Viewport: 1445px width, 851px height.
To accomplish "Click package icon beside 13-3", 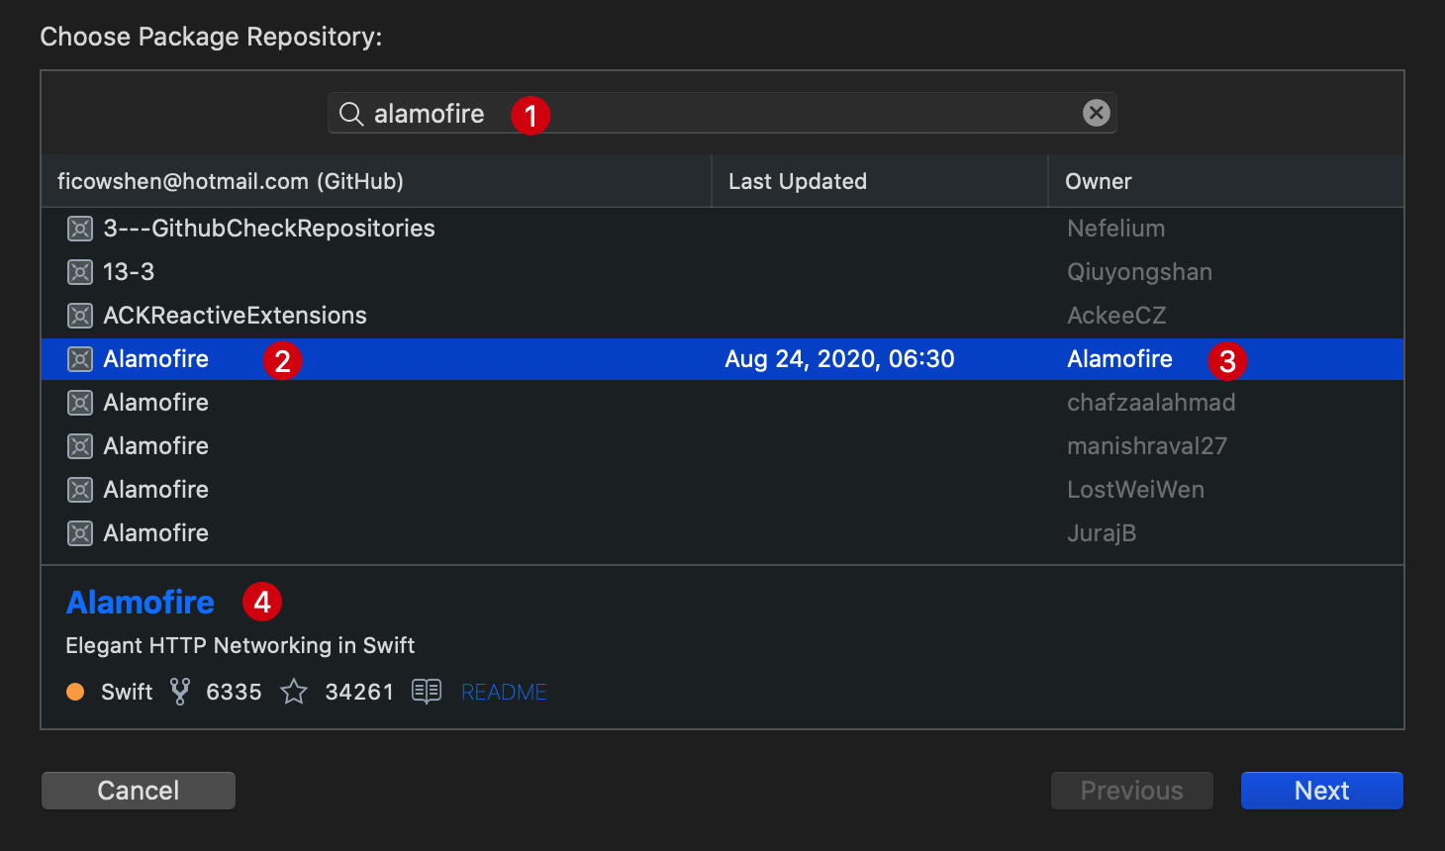I will pyautogui.click(x=80, y=272).
